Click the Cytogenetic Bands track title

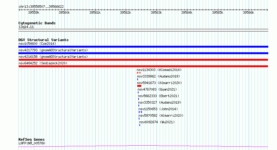click(37, 23)
